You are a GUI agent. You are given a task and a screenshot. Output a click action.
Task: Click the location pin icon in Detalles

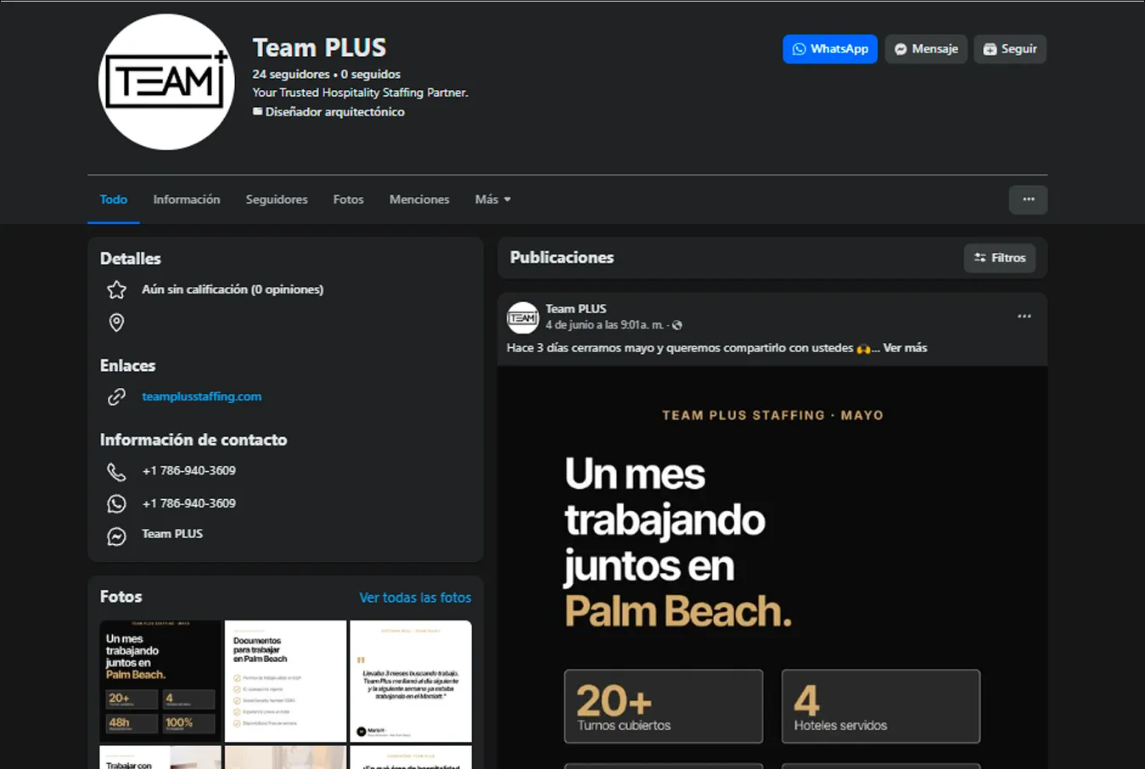point(116,323)
